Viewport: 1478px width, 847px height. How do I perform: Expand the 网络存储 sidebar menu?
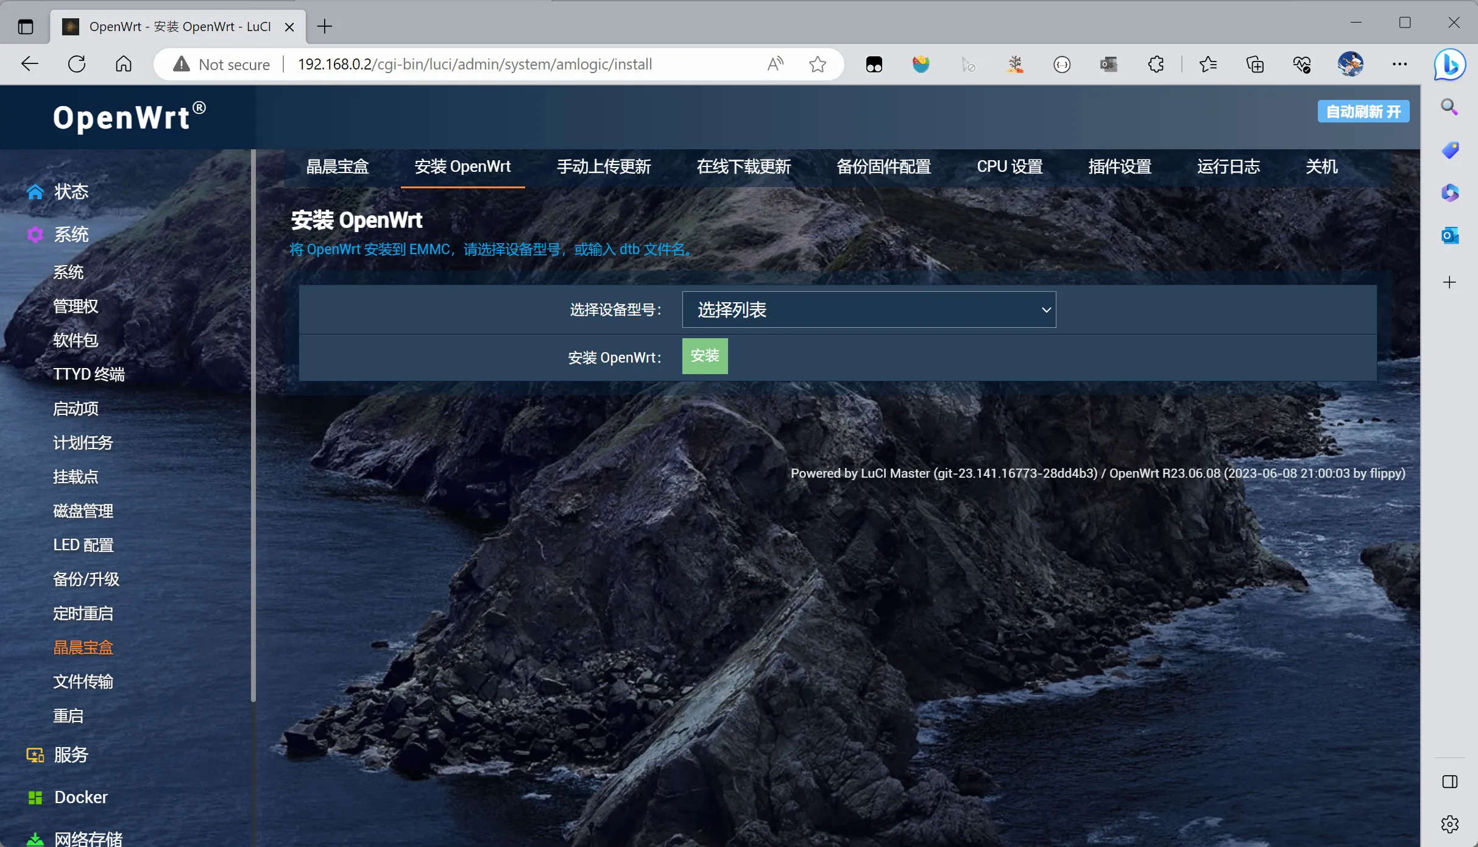[88, 838]
